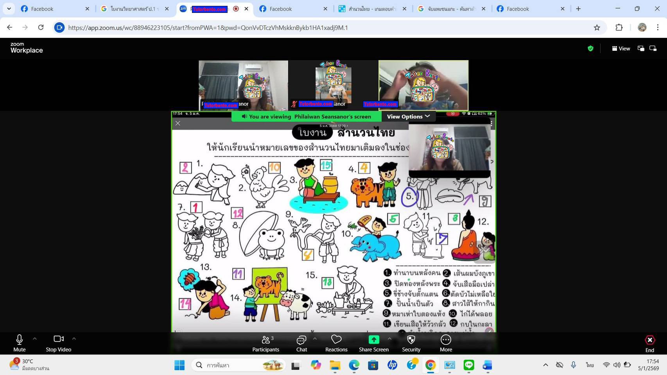Open the Security options

coord(411,343)
